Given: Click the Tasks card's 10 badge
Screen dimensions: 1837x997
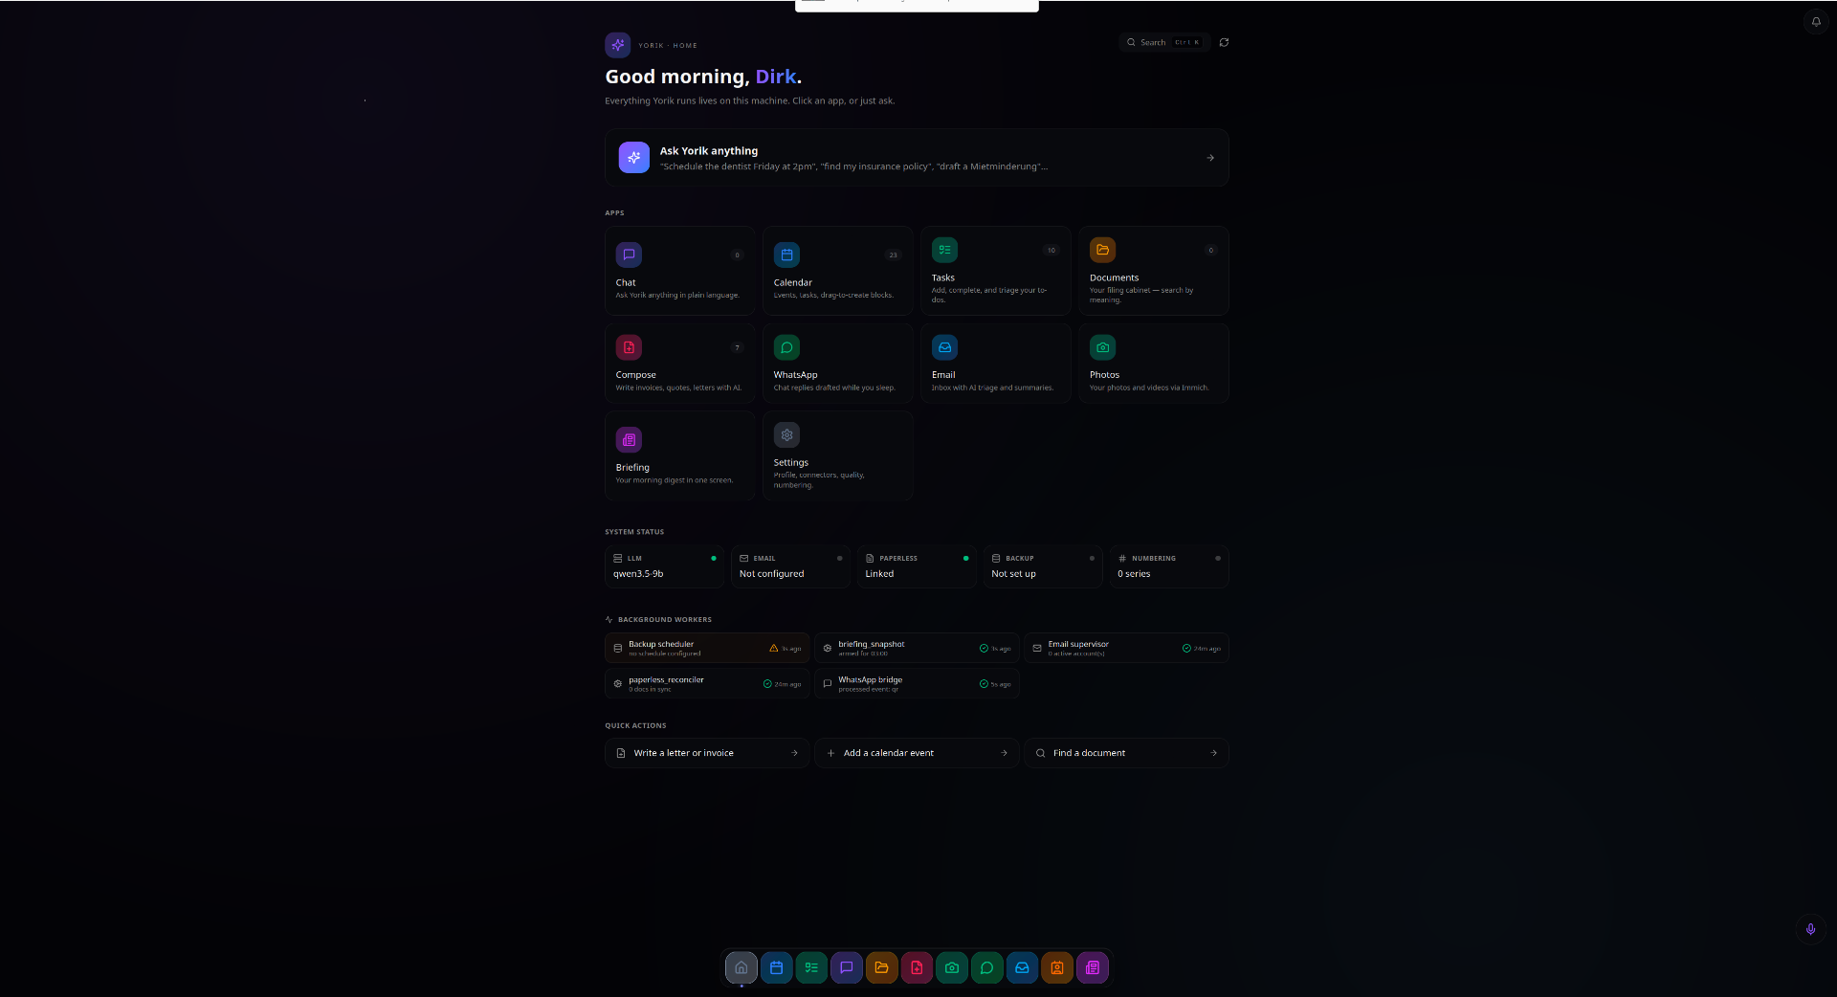Looking at the screenshot, I should (1051, 250).
